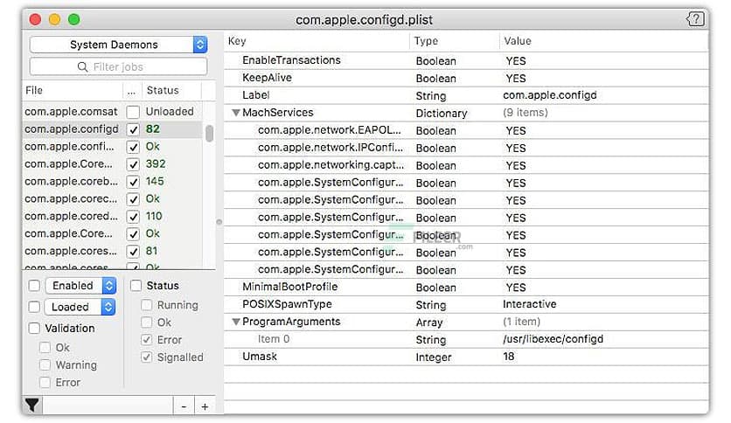The image size is (731, 423).
Task: Click the pane divider handle dot
Action: coord(219,222)
